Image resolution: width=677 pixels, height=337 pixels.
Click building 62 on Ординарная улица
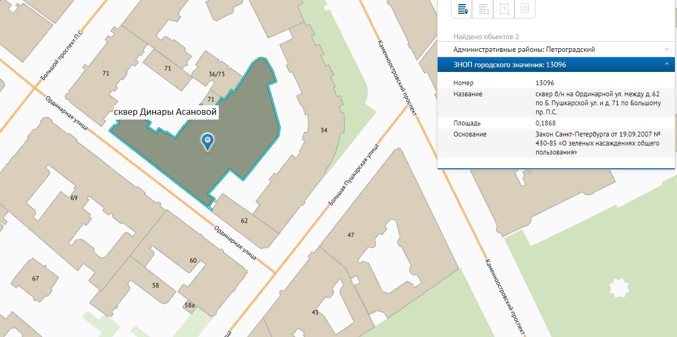click(x=244, y=221)
